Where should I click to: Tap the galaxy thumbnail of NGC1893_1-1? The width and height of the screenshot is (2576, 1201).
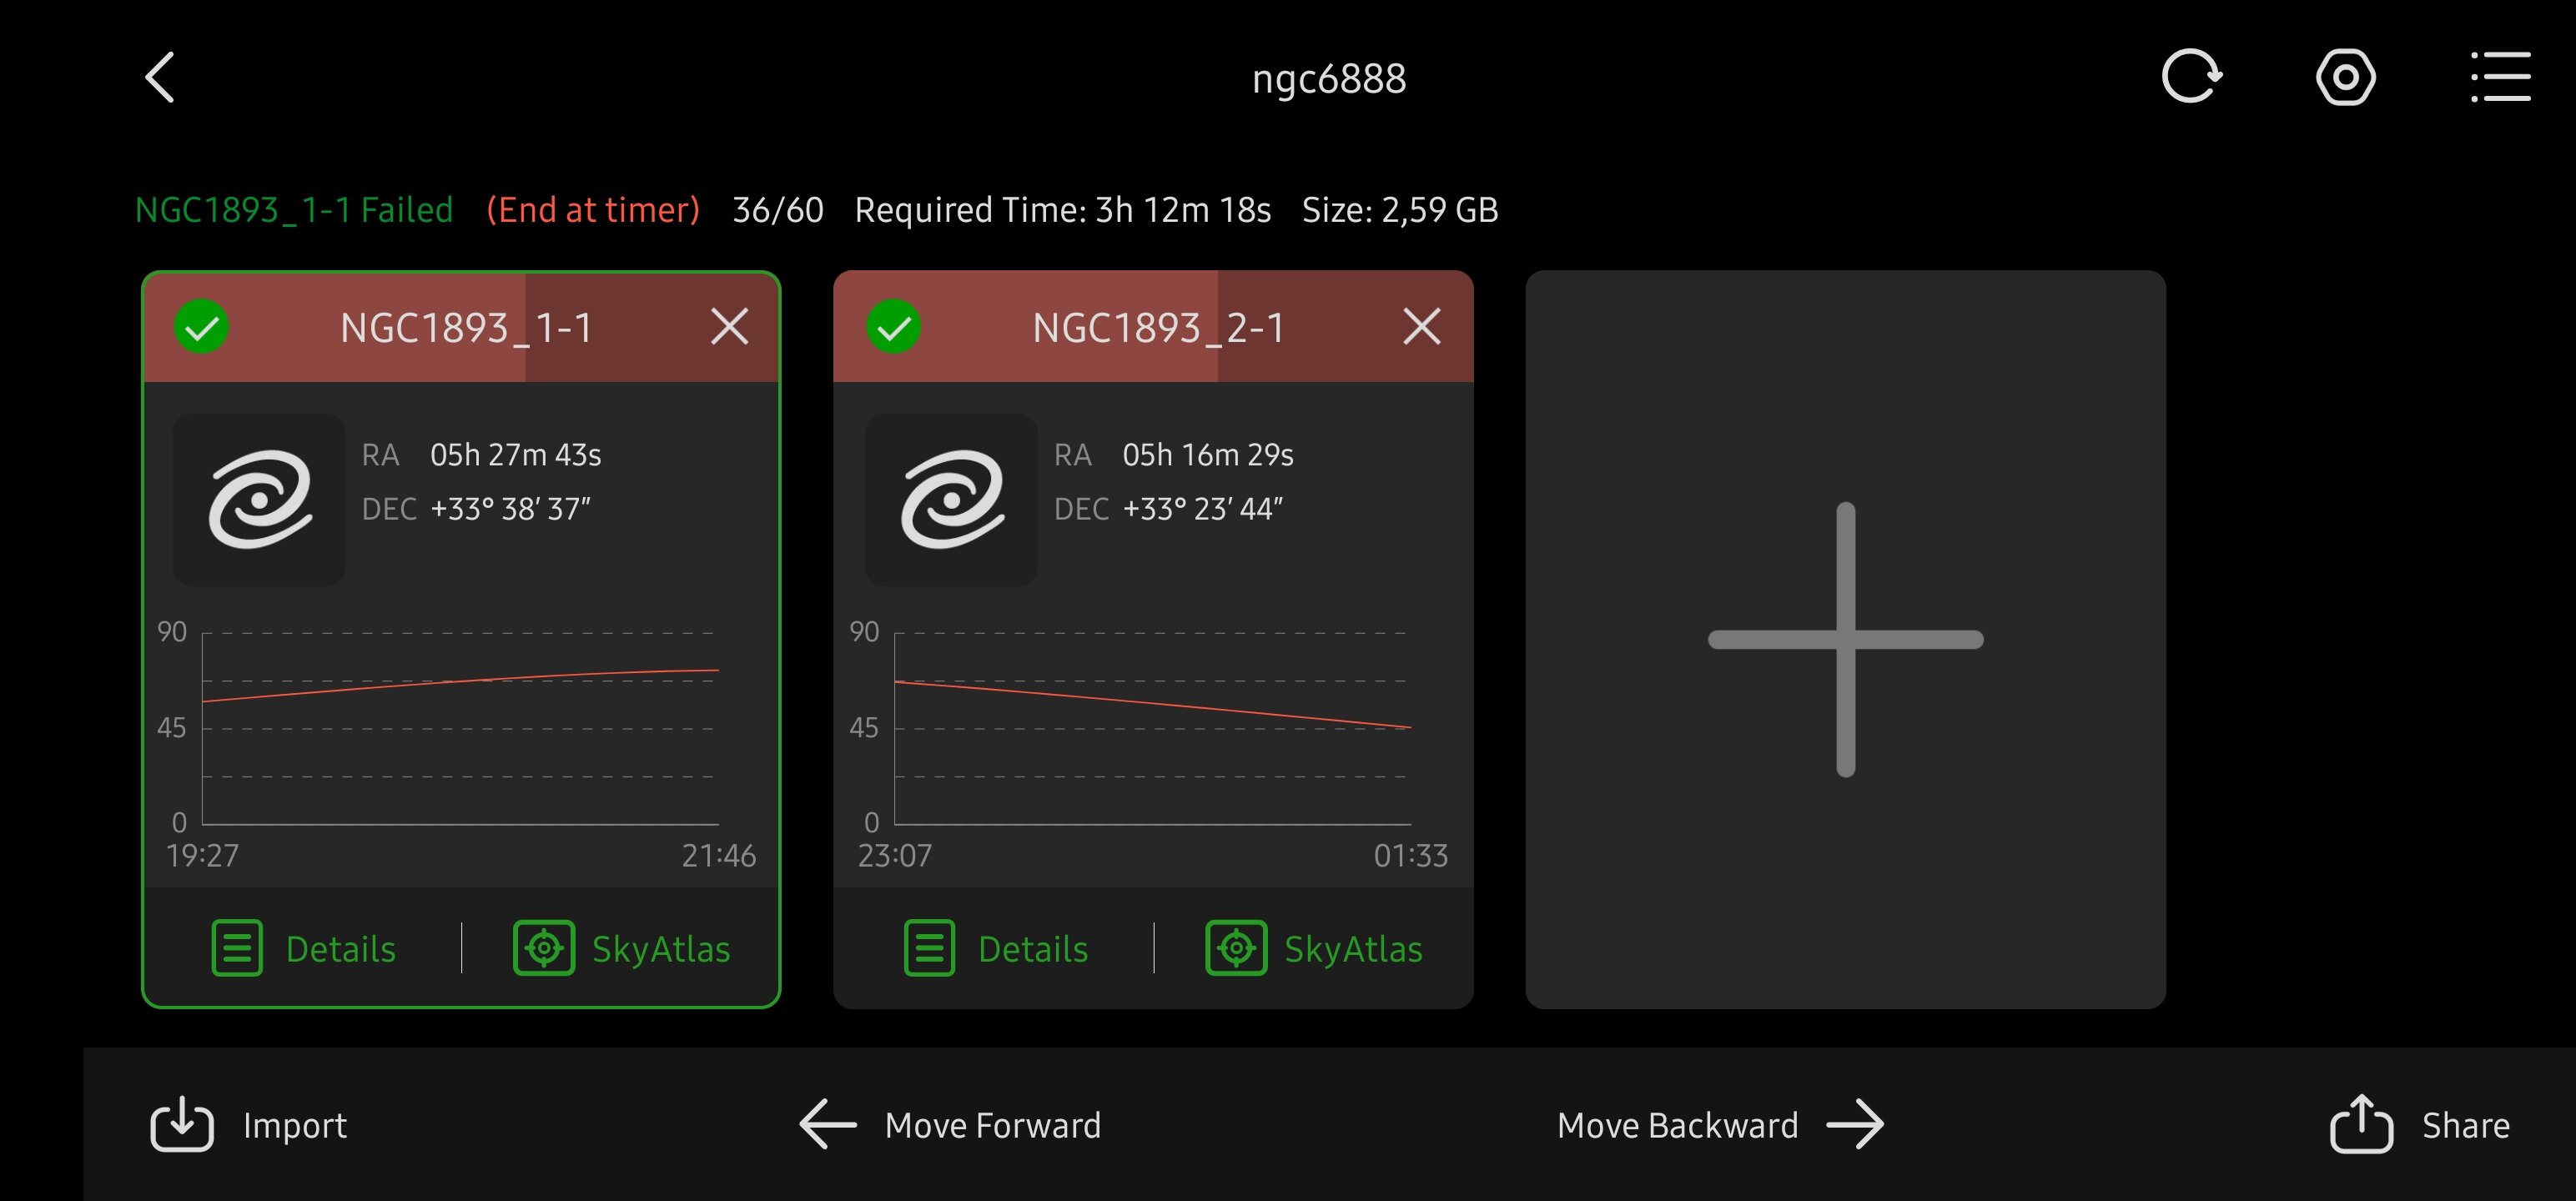click(x=259, y=499)
